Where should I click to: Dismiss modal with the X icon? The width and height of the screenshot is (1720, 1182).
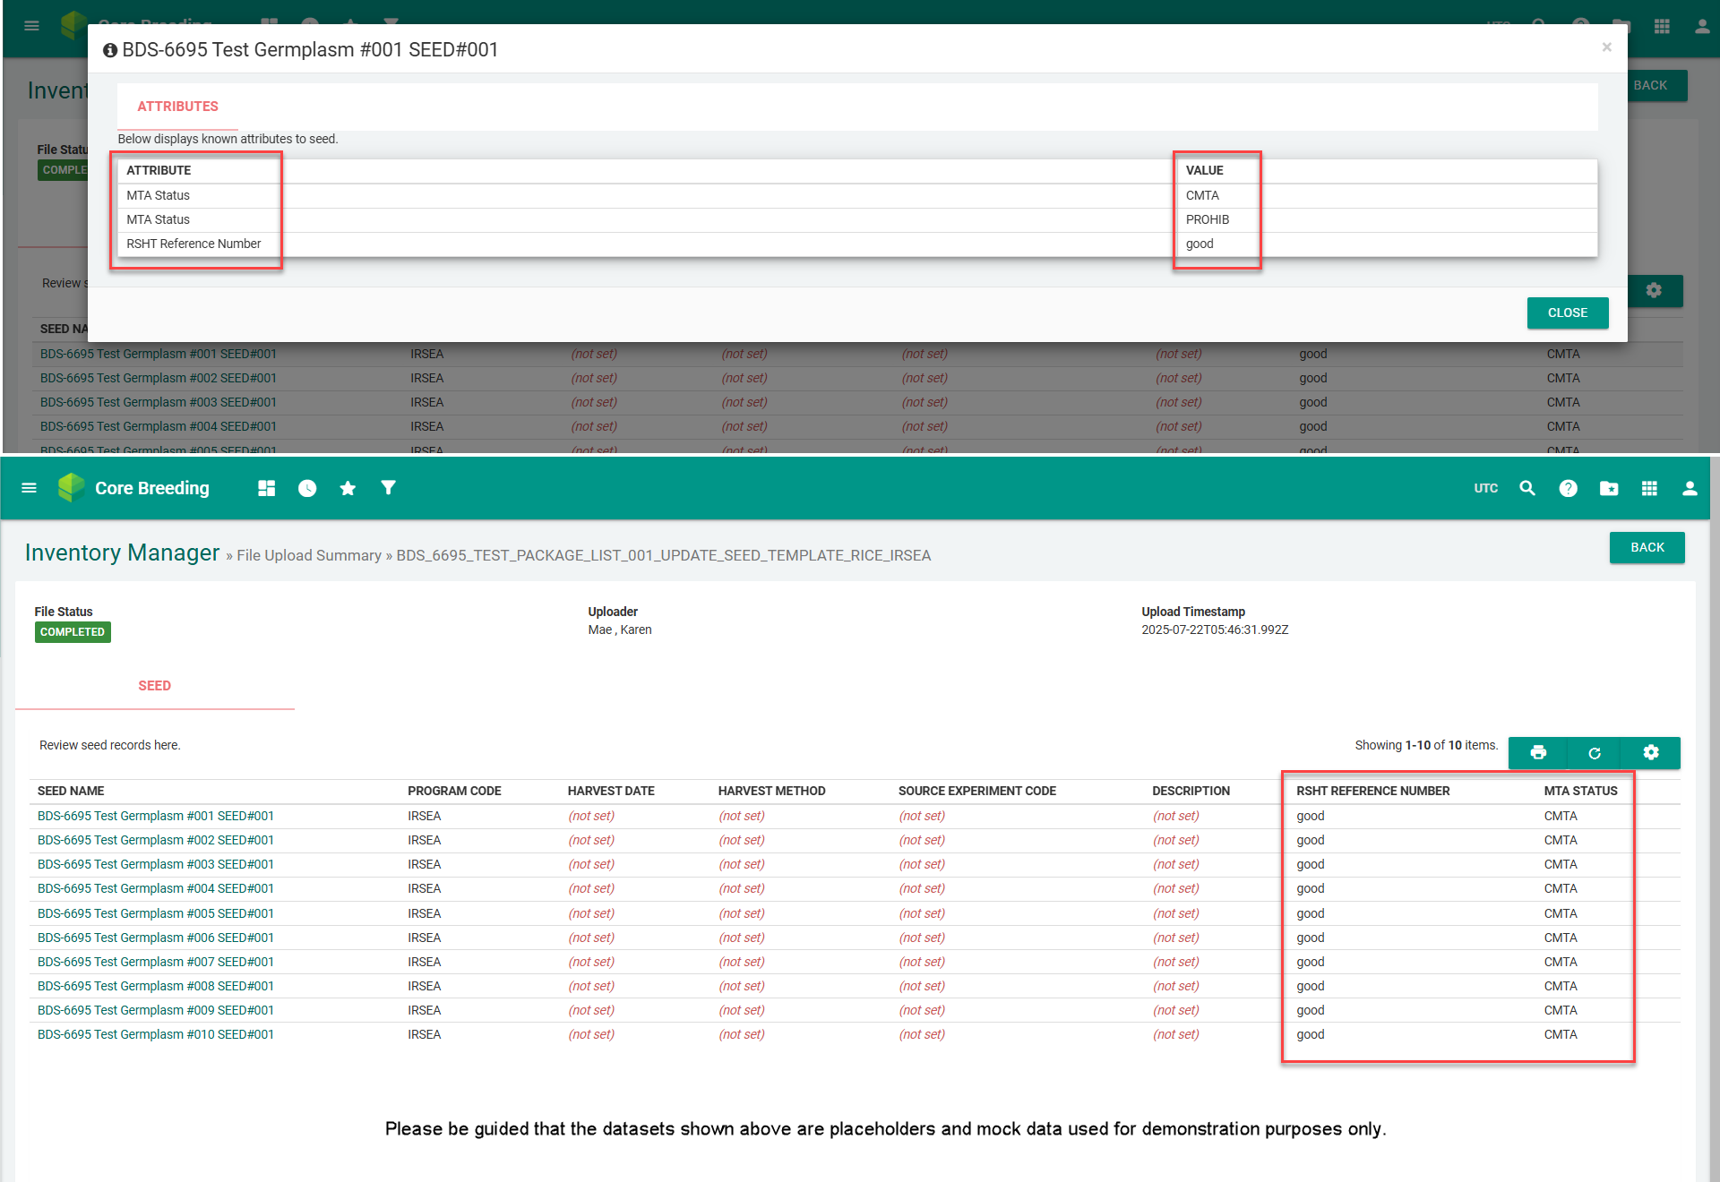[1607, 47]
